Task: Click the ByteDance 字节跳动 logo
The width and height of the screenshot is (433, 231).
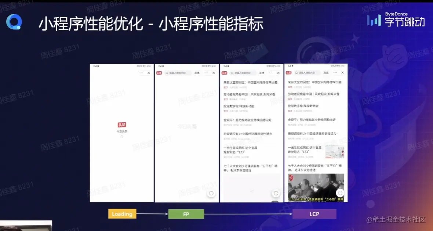Action: [x=396, y=19]
